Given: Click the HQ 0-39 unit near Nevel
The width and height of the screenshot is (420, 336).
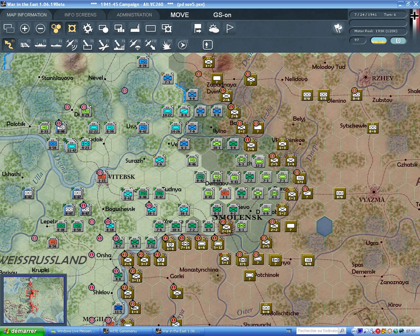Looking at the screenshot, I should click(x=143, y=62).
